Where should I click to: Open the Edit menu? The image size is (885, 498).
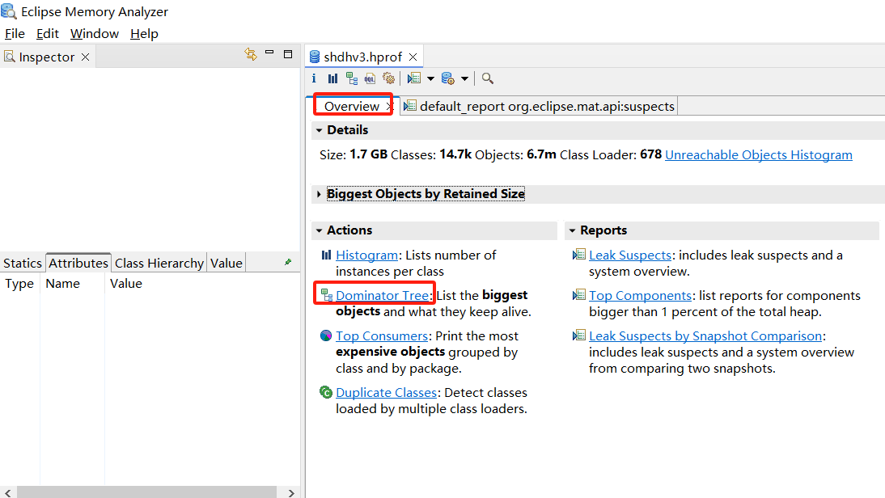pyautogui.click(x=48, y=34)
